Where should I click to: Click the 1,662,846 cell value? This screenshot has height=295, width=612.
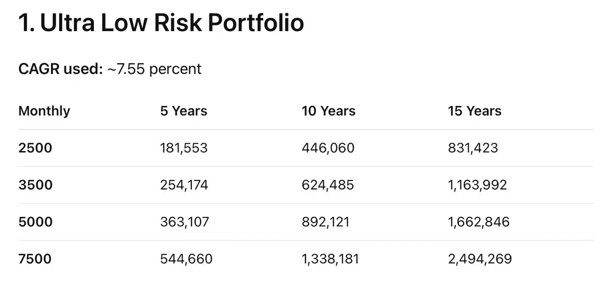(478, 222)
